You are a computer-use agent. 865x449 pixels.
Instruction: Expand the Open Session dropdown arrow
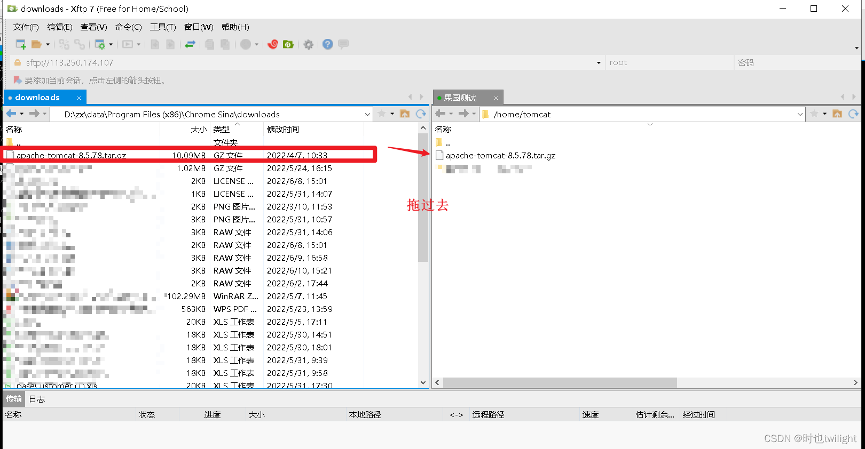point(48,44)
